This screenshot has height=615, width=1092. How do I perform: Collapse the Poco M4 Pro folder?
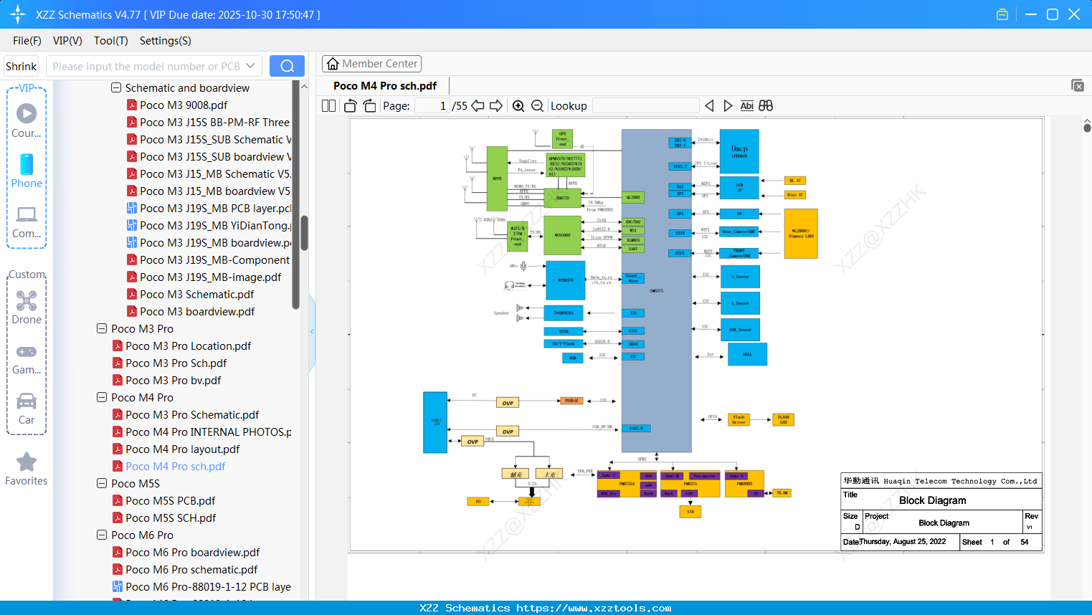[x=102, y=398]
